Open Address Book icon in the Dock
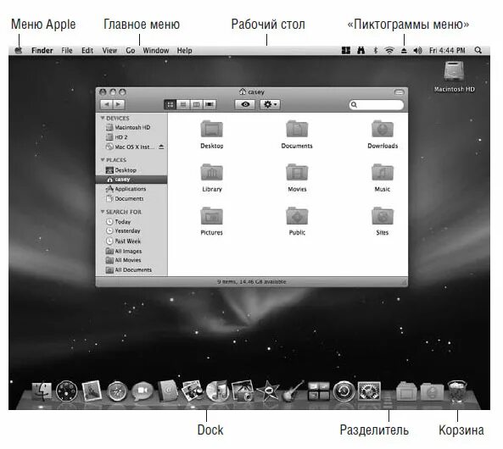 167,391
